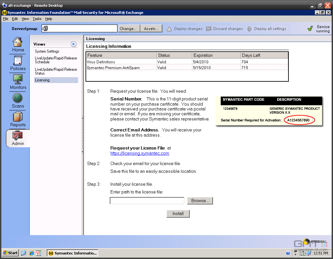Viewport: 333px width, 259px height.
Task: Click the Feature column header
Action: pyautogui.click(x=121, y=55)
